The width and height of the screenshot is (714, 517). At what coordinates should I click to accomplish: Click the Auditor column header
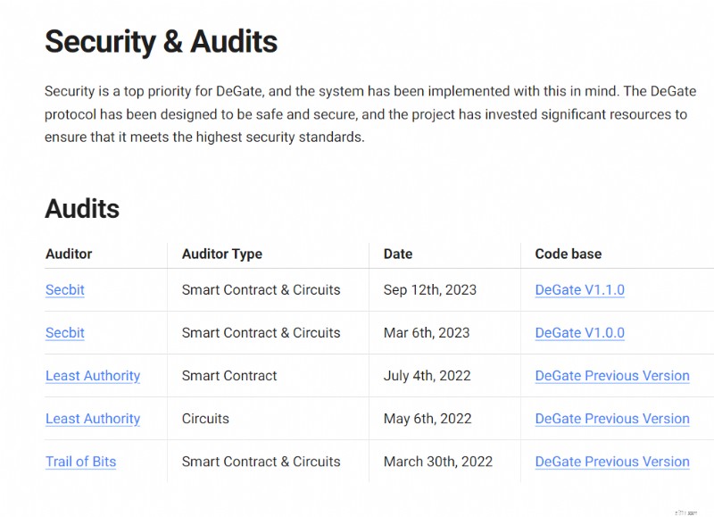[x=69, y=254]
